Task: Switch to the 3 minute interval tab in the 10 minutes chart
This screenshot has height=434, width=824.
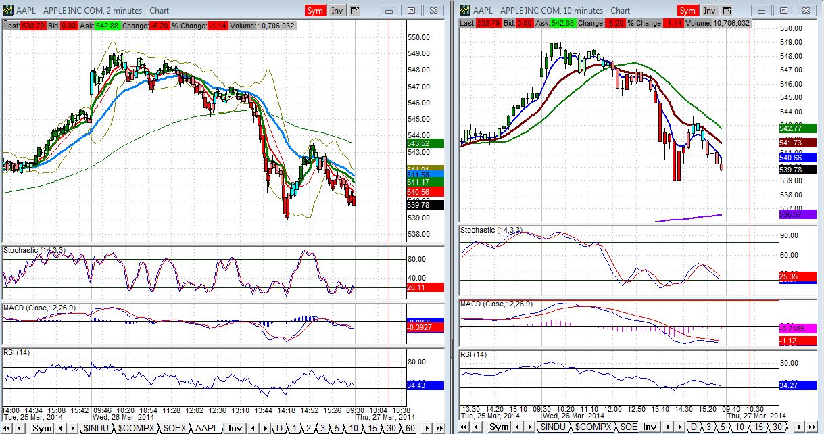Action: 708,428
